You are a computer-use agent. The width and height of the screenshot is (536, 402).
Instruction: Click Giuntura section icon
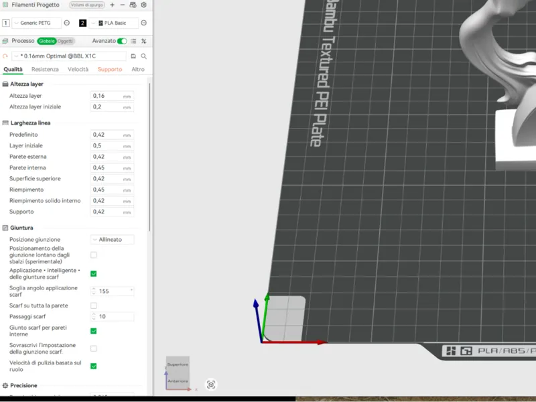pos(5,228)
